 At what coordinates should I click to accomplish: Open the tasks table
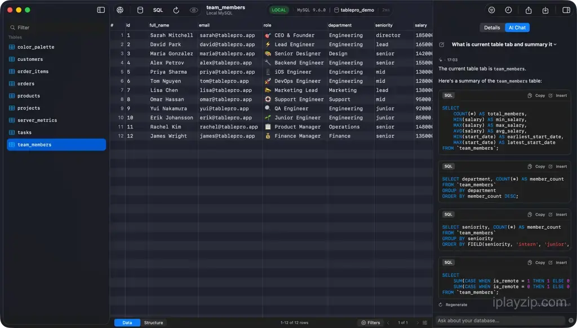click(56, 132)
